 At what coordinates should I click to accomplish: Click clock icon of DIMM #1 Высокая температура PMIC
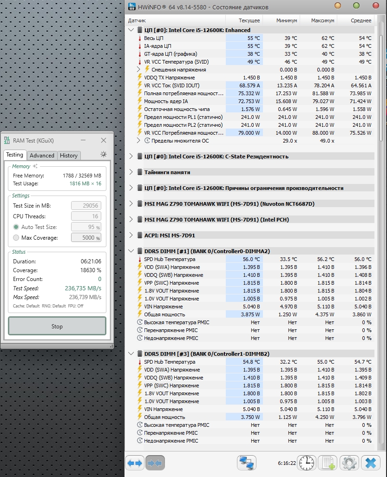140,322
